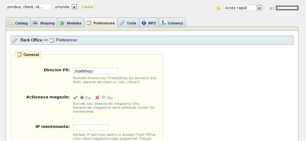
Task: Open the Comenzi tab
Action: click(x=172, y=23)
